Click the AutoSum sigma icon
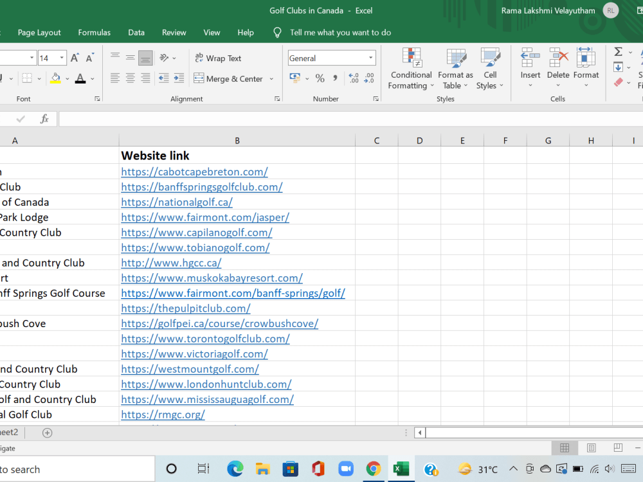Viewport: 643px width, 482px height. click(x=618, y=51)
